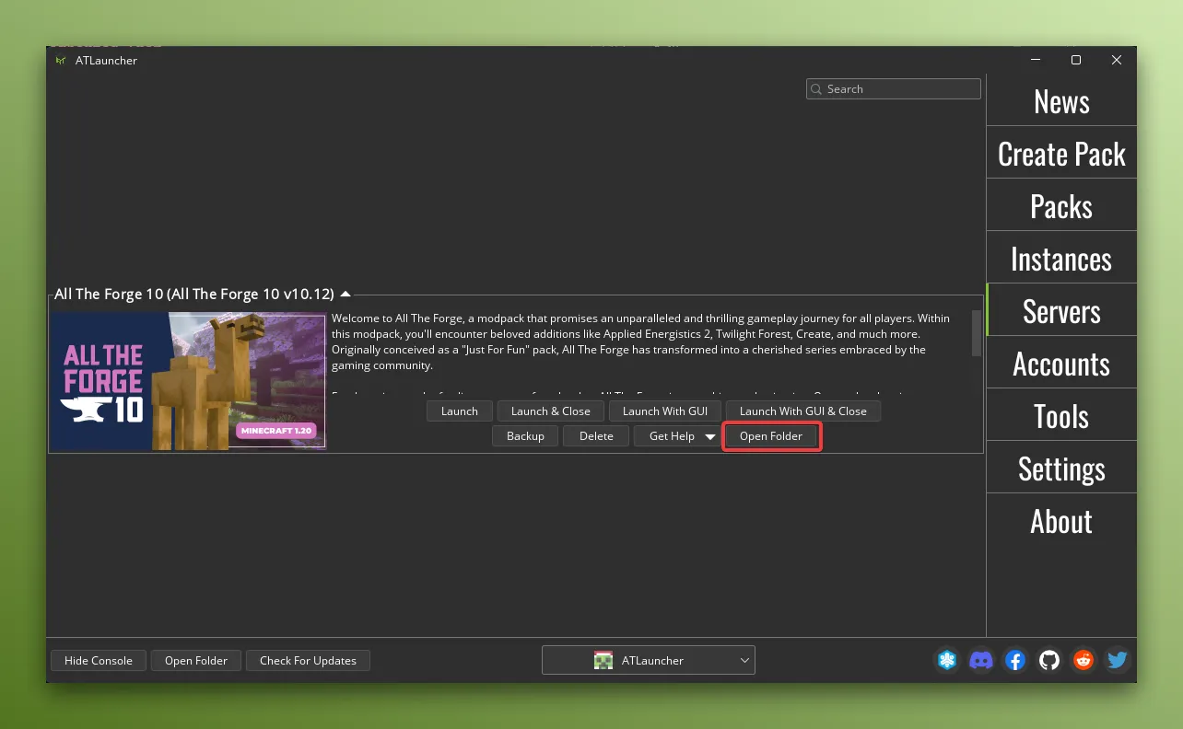Viewport: 1183px width, 729px height.
Task: Select the Servers tab
Action: (1060, 310)
